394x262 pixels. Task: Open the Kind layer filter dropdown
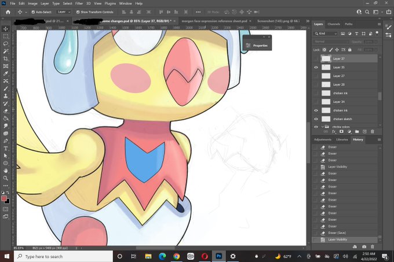[x=326, y=34]
